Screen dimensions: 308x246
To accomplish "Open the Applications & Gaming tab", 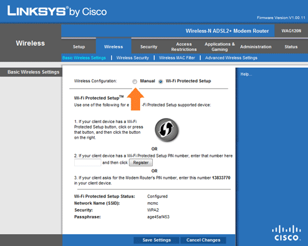I will (x=219, y=46).
